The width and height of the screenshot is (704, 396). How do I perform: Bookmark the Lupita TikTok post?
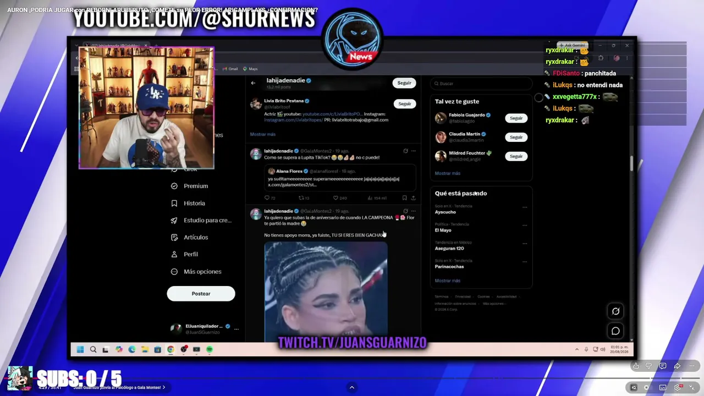click(x=404, y=198)
